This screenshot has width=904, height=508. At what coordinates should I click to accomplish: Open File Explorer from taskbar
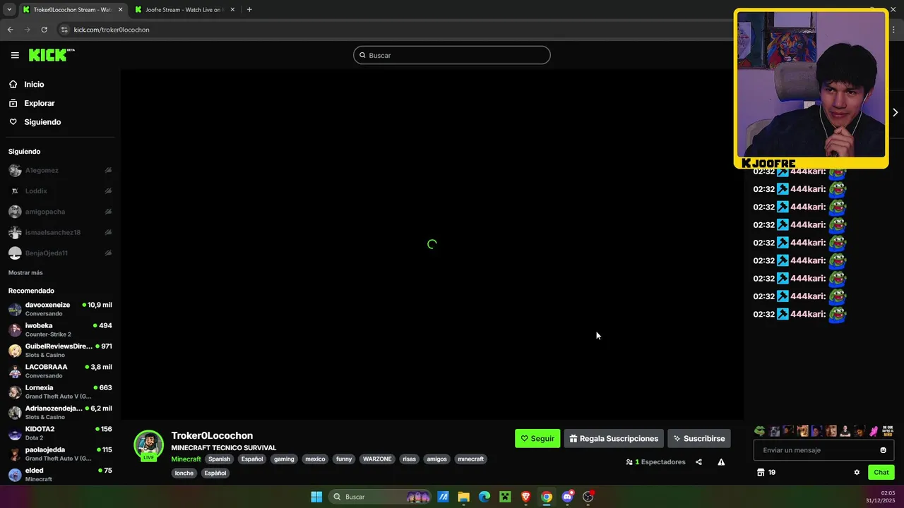click(x=463, y=497)
